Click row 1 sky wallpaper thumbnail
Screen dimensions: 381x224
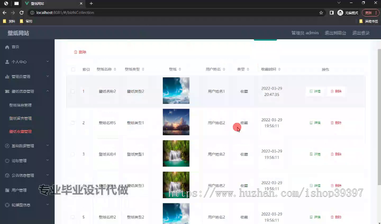(x=176, y=90)
